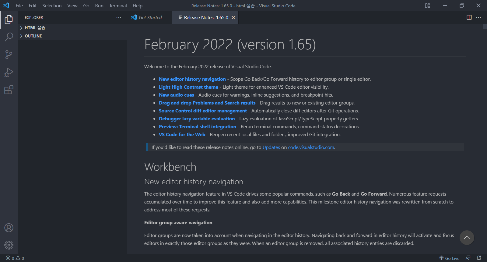Image resolution: width=487 pixels, height=262 pixels.
Task: Click the Welcome to the February 2022 release text
Action: click(x=208, y=66)
